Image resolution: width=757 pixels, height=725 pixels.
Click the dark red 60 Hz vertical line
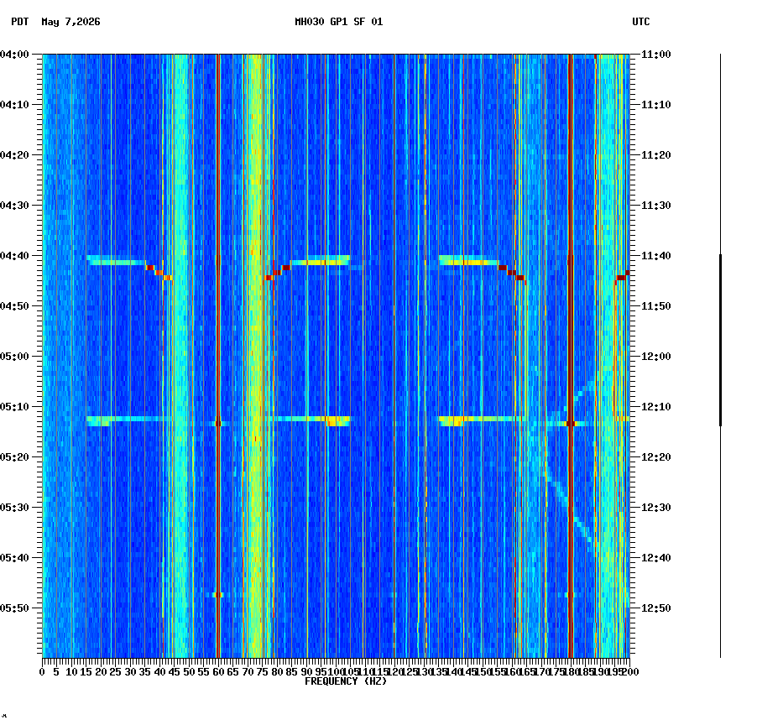[218, 356]
